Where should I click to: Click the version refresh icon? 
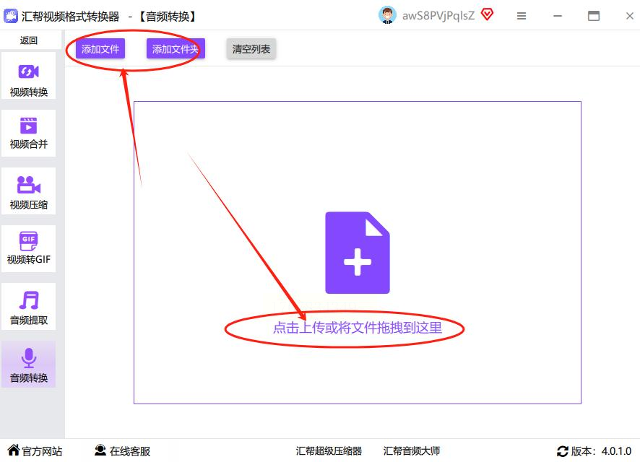click(x=563, y=451)
